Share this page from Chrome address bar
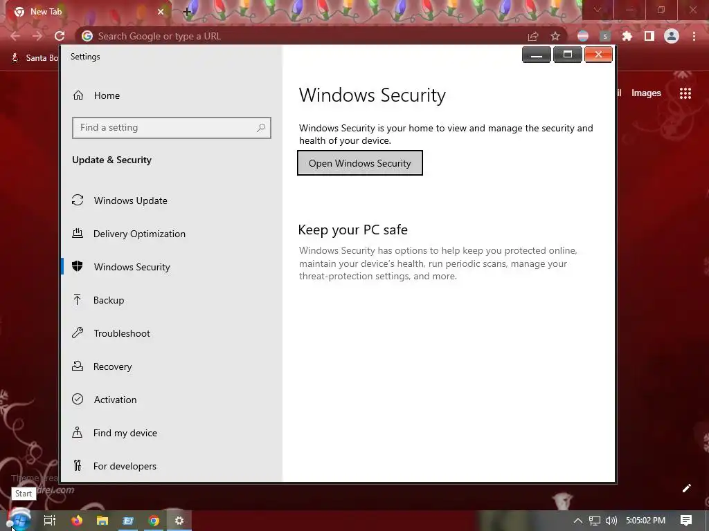 533,36
